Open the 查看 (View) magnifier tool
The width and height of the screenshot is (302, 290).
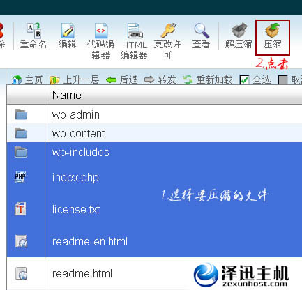(202, 31)
